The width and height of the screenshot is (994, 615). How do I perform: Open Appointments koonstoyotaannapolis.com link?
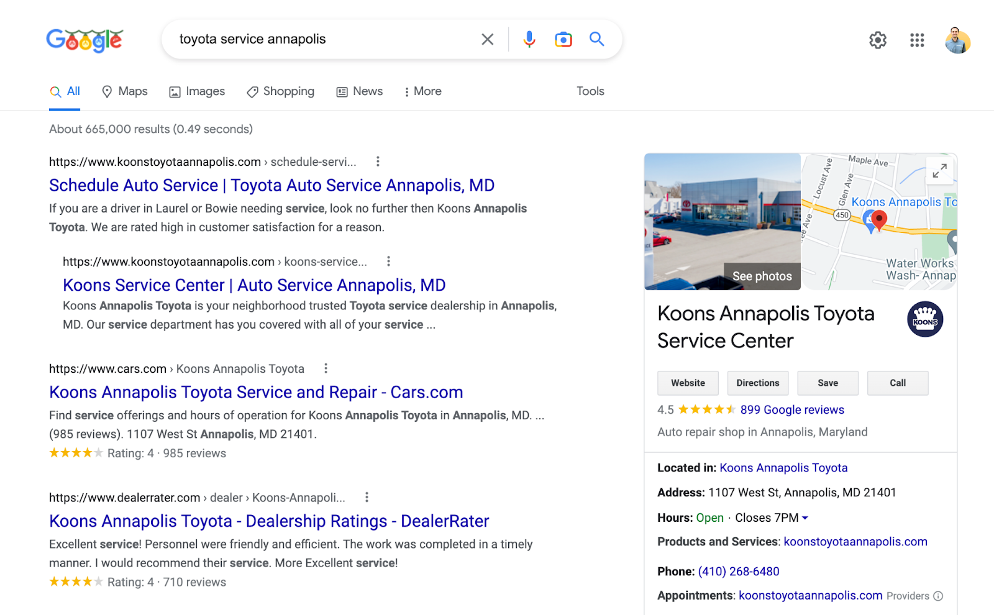pos(810,596)
